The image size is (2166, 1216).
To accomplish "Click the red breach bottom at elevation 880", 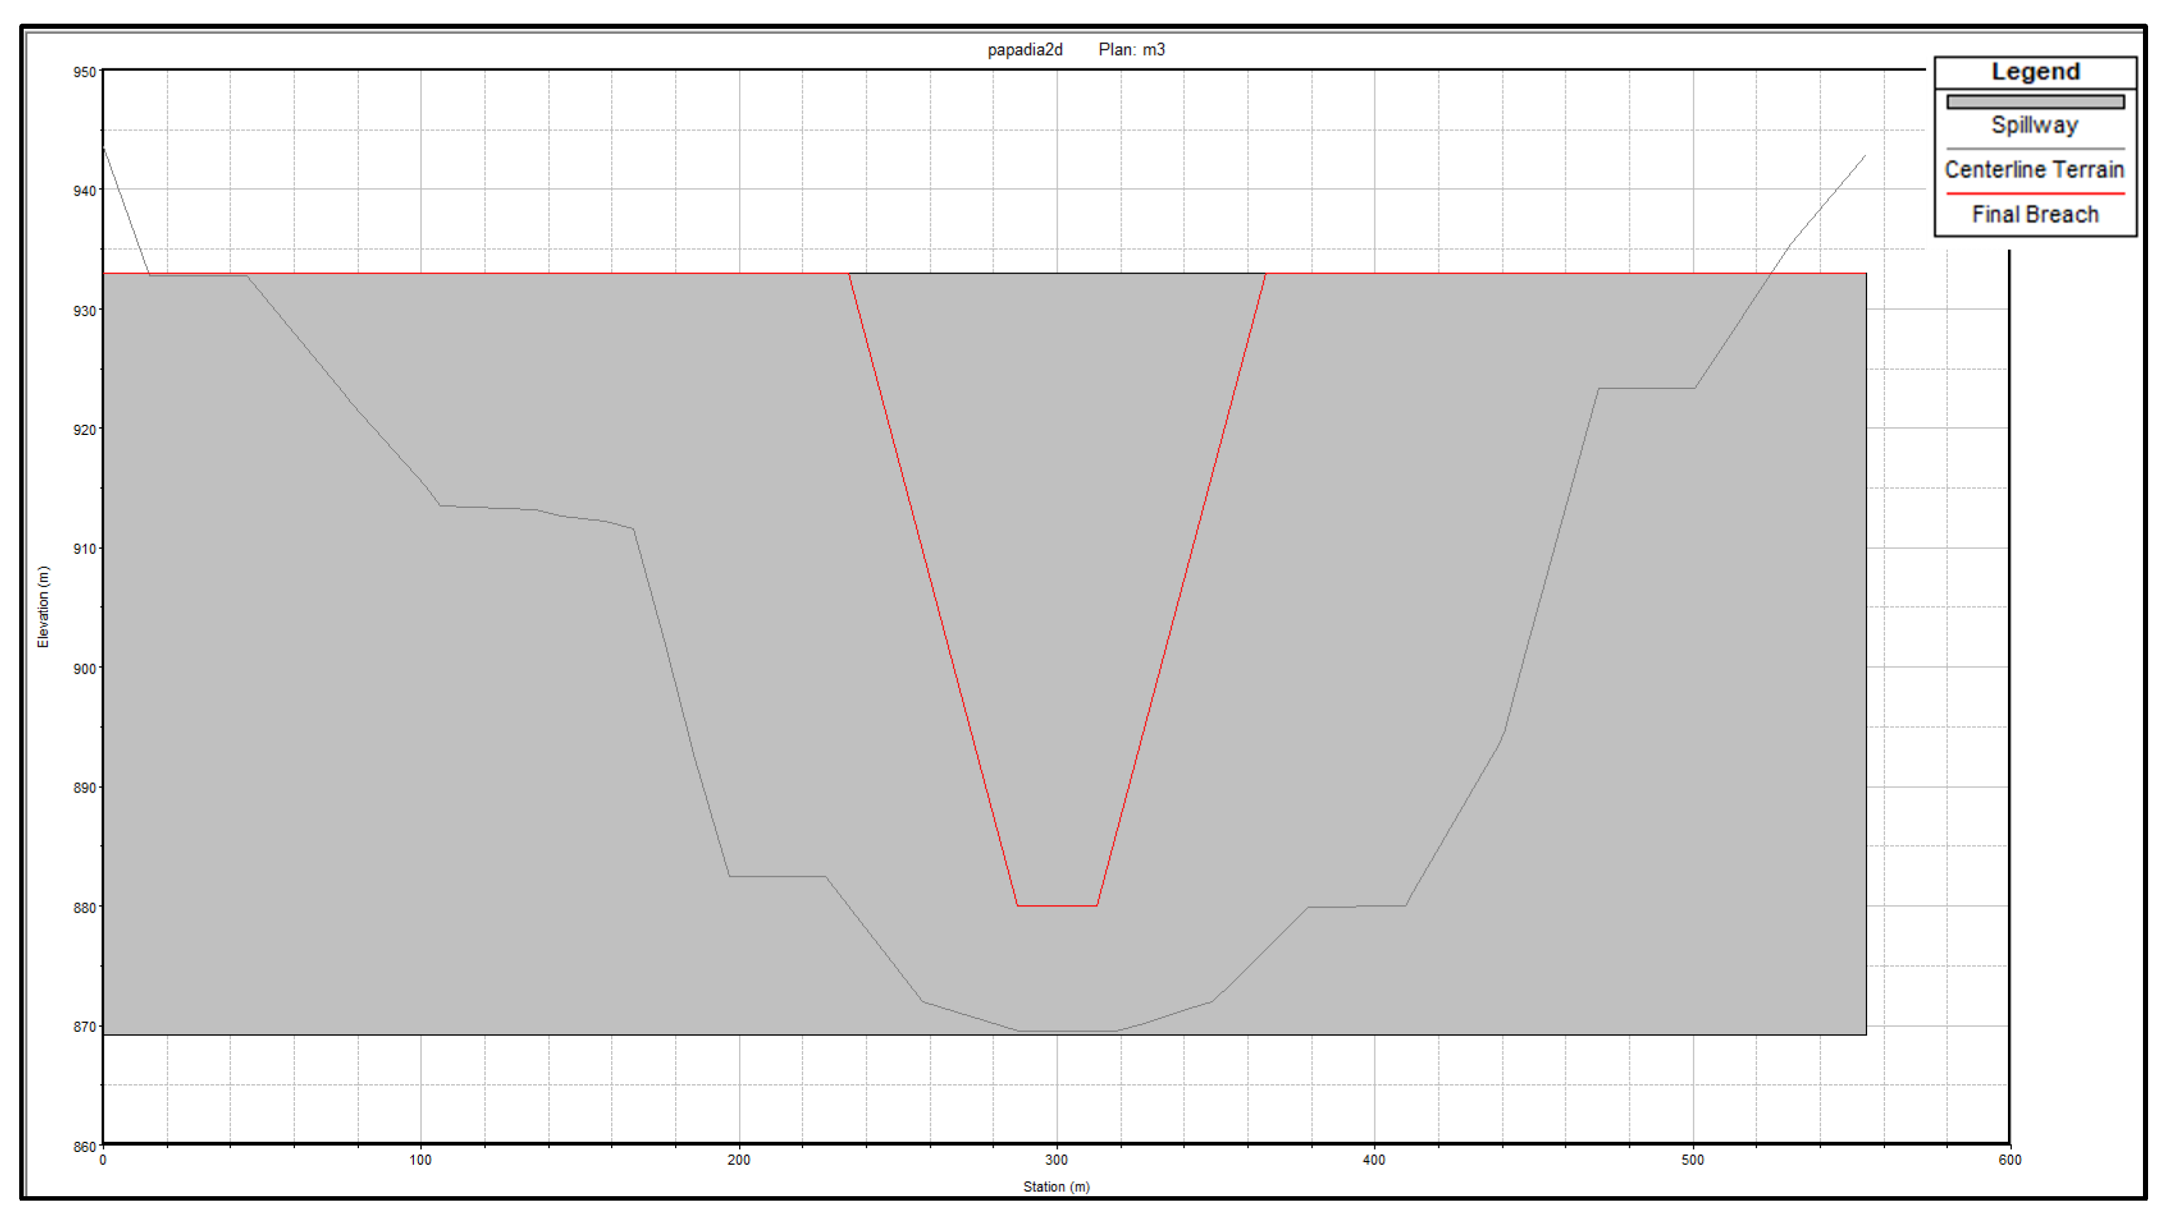I will click(1057, 906).
